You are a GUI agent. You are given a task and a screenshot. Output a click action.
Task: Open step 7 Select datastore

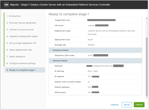[x=16, y=57]
